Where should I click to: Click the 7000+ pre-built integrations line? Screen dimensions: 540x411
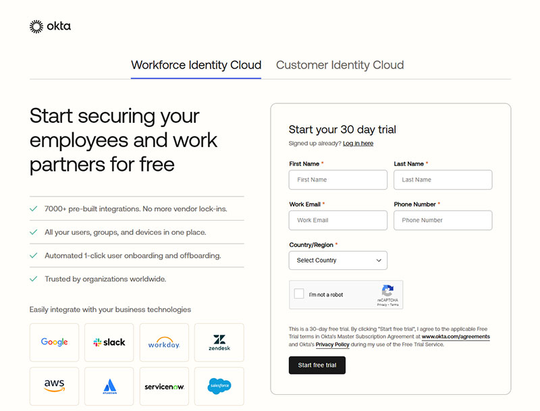[x=136, y=209]
